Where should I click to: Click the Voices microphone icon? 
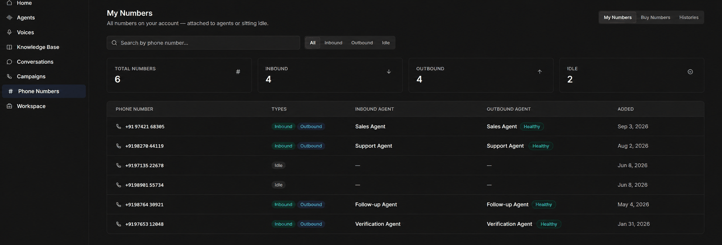(x=9, y=32)
